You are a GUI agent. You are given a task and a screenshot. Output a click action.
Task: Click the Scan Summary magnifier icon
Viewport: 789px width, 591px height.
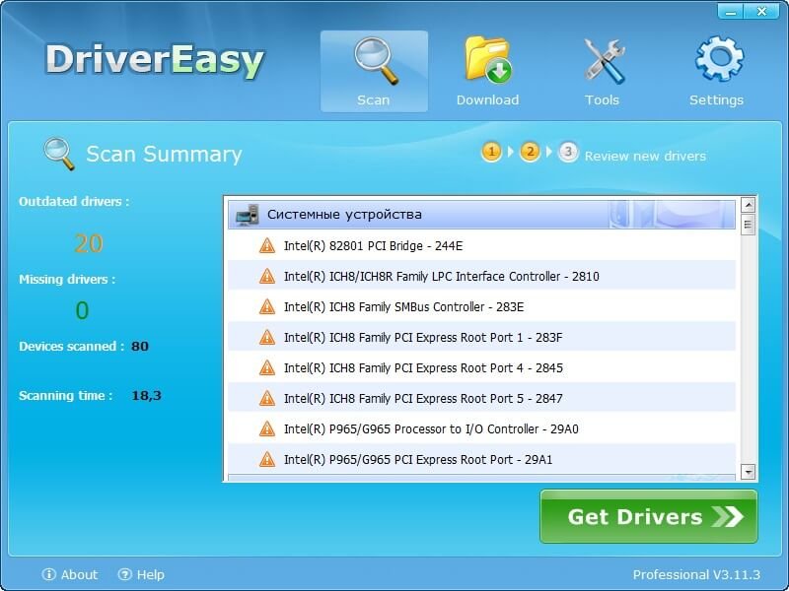[59, 154]
